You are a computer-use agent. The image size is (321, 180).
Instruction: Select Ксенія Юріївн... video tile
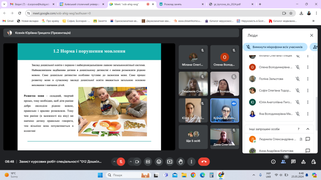(225, 110)
